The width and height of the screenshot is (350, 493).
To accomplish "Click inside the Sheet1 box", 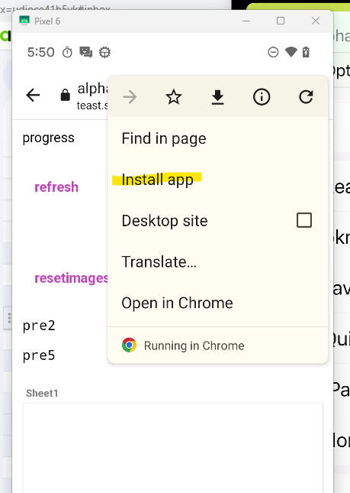I will (x=173, y=448).
